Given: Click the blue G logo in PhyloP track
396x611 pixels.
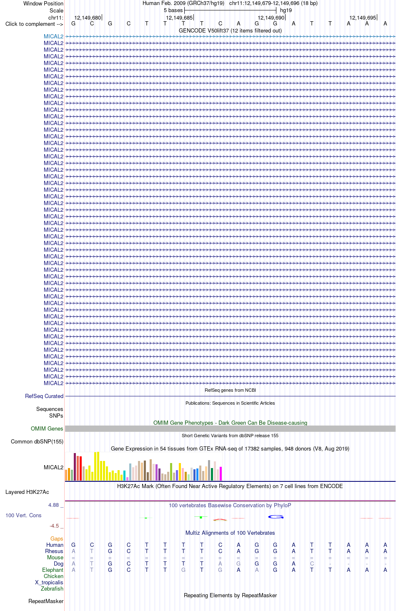Looking at the screenshot, I should pyautogui.click(x=276, y=517).
